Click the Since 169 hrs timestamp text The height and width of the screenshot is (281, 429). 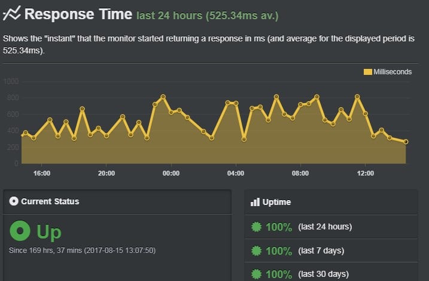(x=82, y=250)
